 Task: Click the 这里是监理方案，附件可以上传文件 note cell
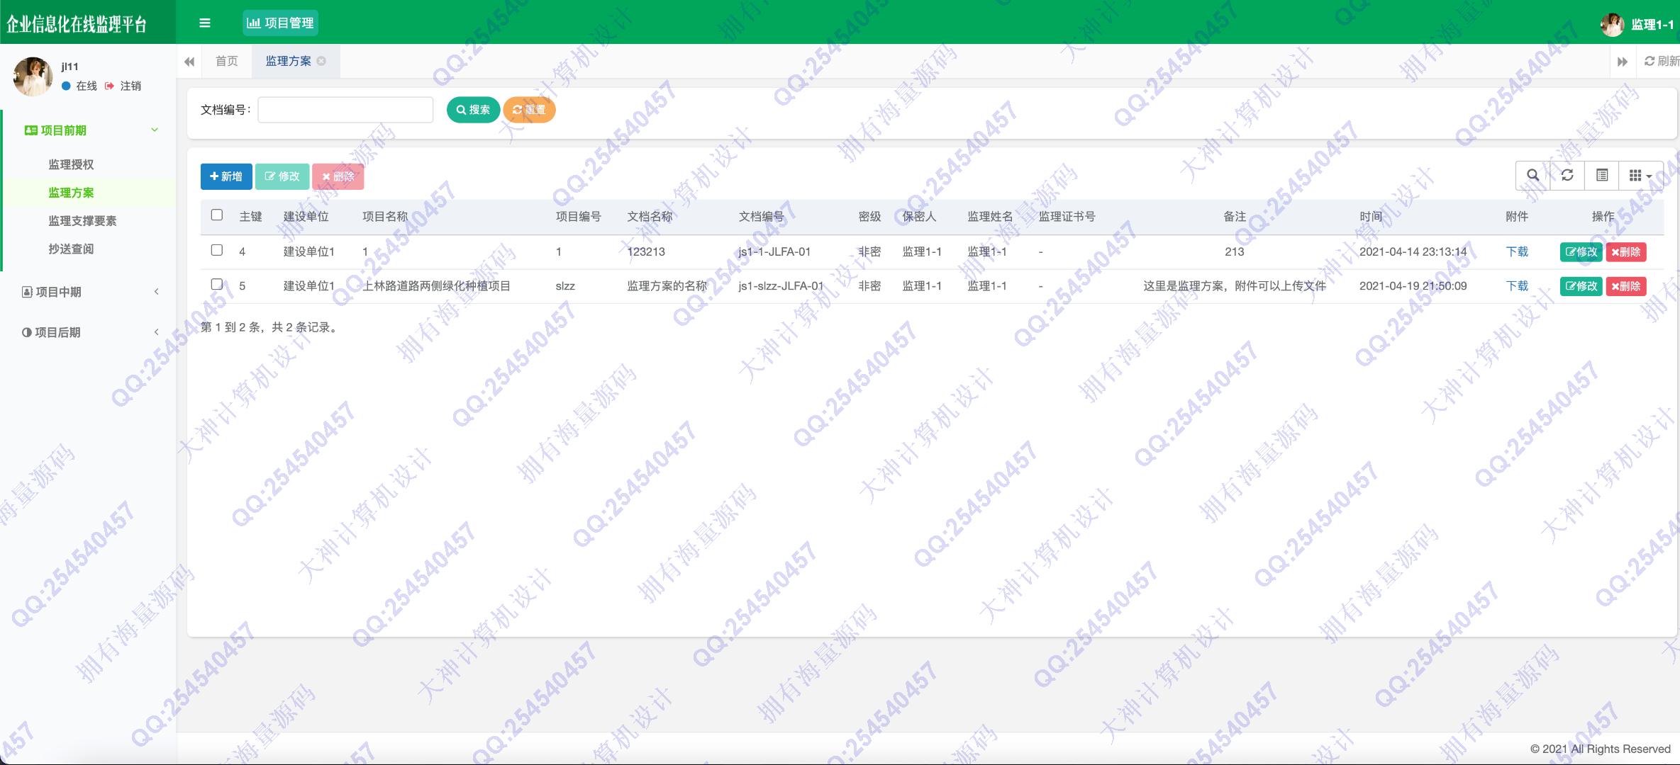click(1235, 286)
